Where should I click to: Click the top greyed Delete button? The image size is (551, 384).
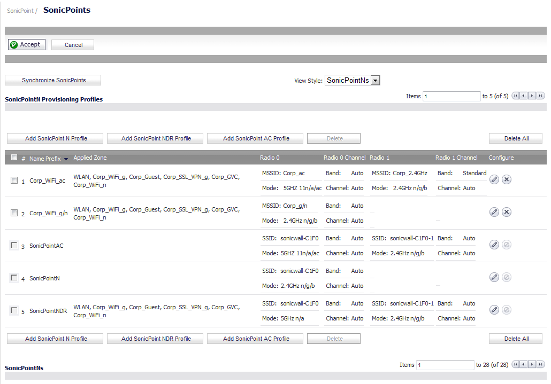pyautogui.click(x=334, y=138)
